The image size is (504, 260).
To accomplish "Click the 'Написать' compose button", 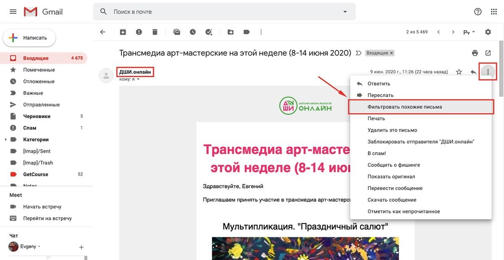I will pyautogui.click(x=29, y=38).
